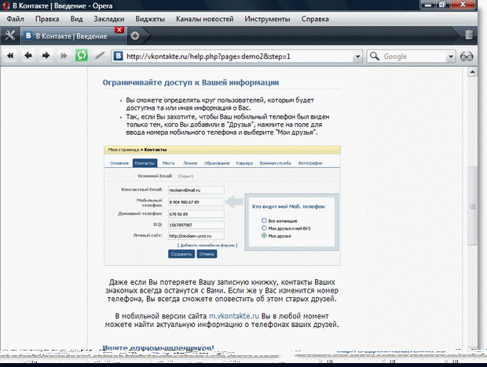Click the Фотография tab in demo image
Screen dimensions: 487x367
(310, 163)
